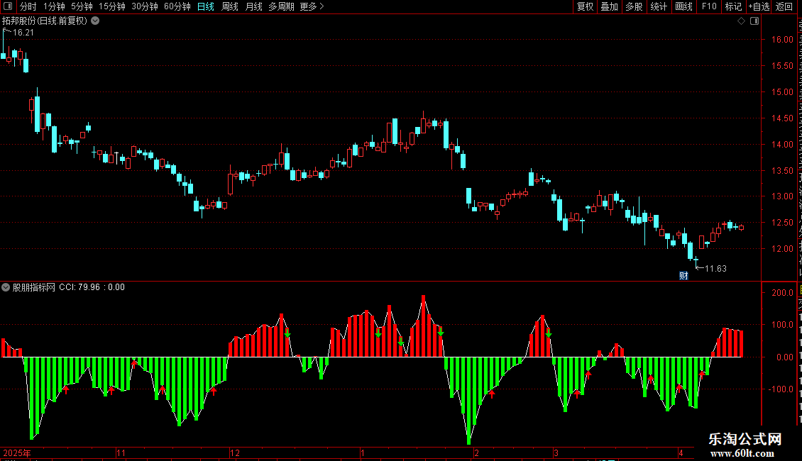Select the 5分钟 period tab
Viewport: 802px width, 461px height.
click(82, 6)
